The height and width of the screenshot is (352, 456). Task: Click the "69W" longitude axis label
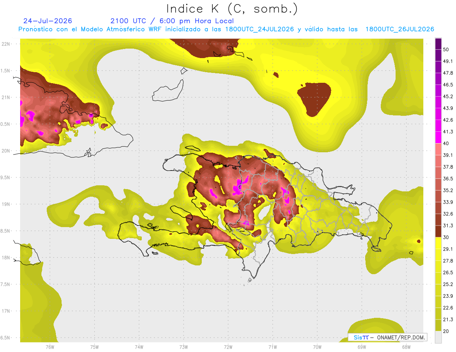362,347
